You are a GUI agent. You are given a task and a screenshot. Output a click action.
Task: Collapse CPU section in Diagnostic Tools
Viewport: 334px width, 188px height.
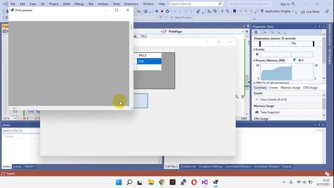254,83
